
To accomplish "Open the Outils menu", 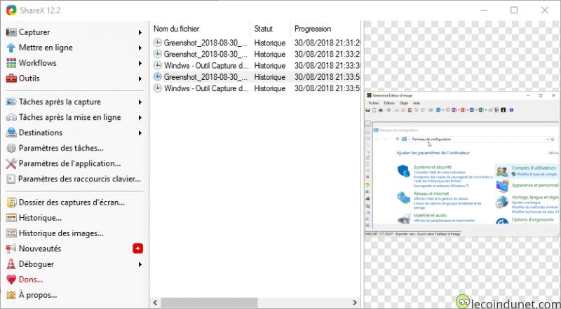I will click(x=74, y=78).
